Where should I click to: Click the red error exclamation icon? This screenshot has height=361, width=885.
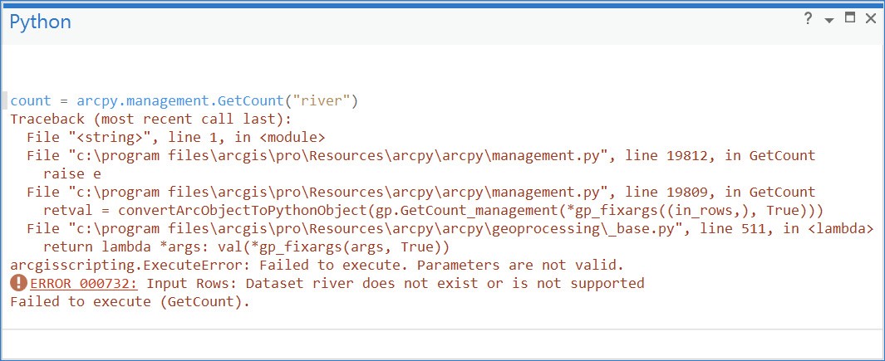coord(18,284)
